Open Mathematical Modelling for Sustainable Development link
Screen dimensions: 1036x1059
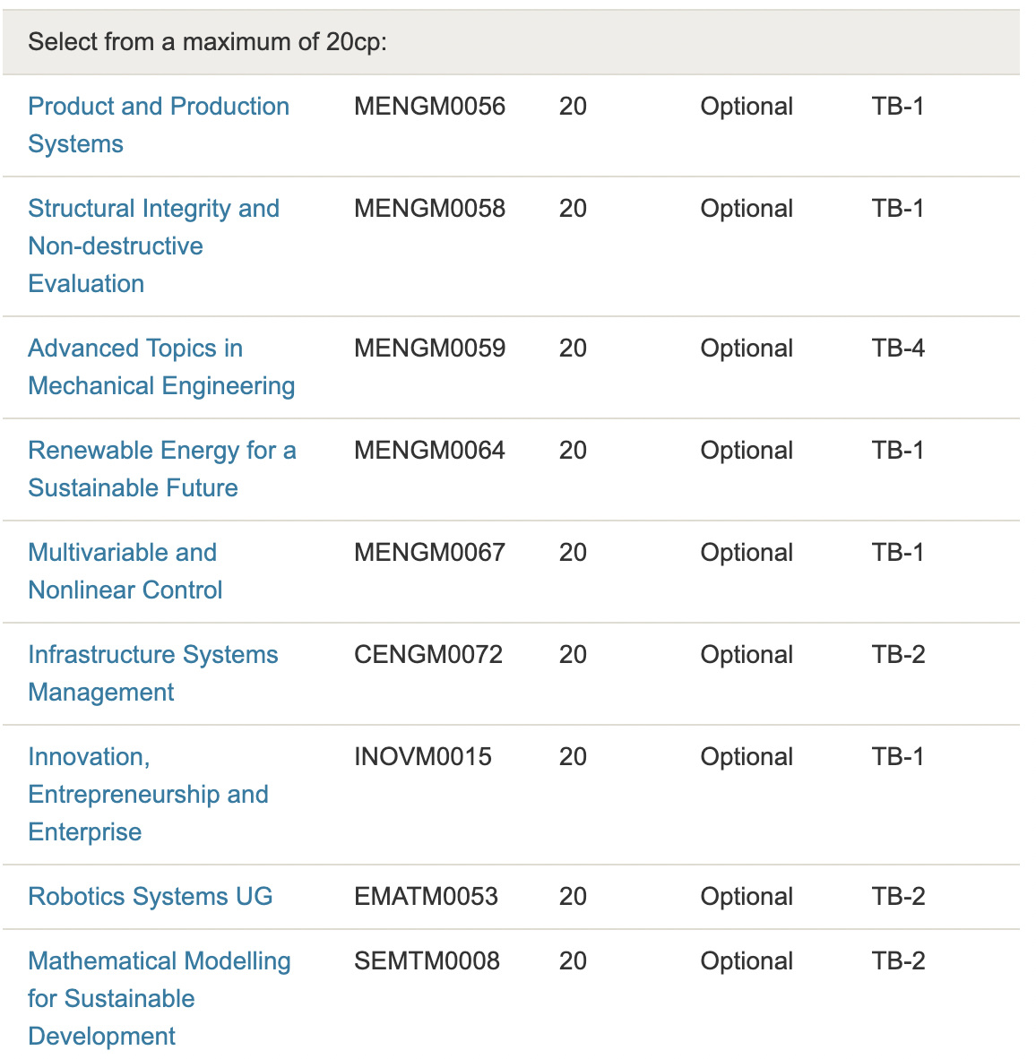(x=160, y=998)
